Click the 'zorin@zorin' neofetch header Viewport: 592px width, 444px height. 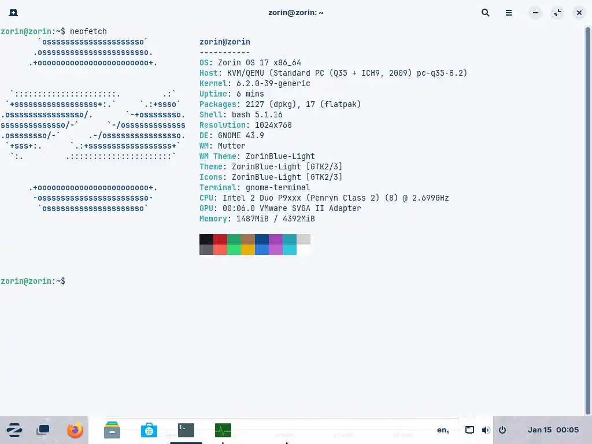click(225, 42)
